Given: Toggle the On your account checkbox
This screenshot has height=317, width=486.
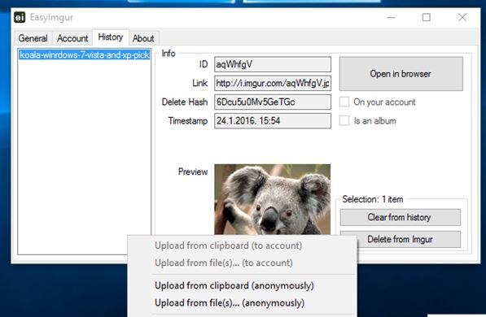Looking at the screenshot, I should click(344, 102).
